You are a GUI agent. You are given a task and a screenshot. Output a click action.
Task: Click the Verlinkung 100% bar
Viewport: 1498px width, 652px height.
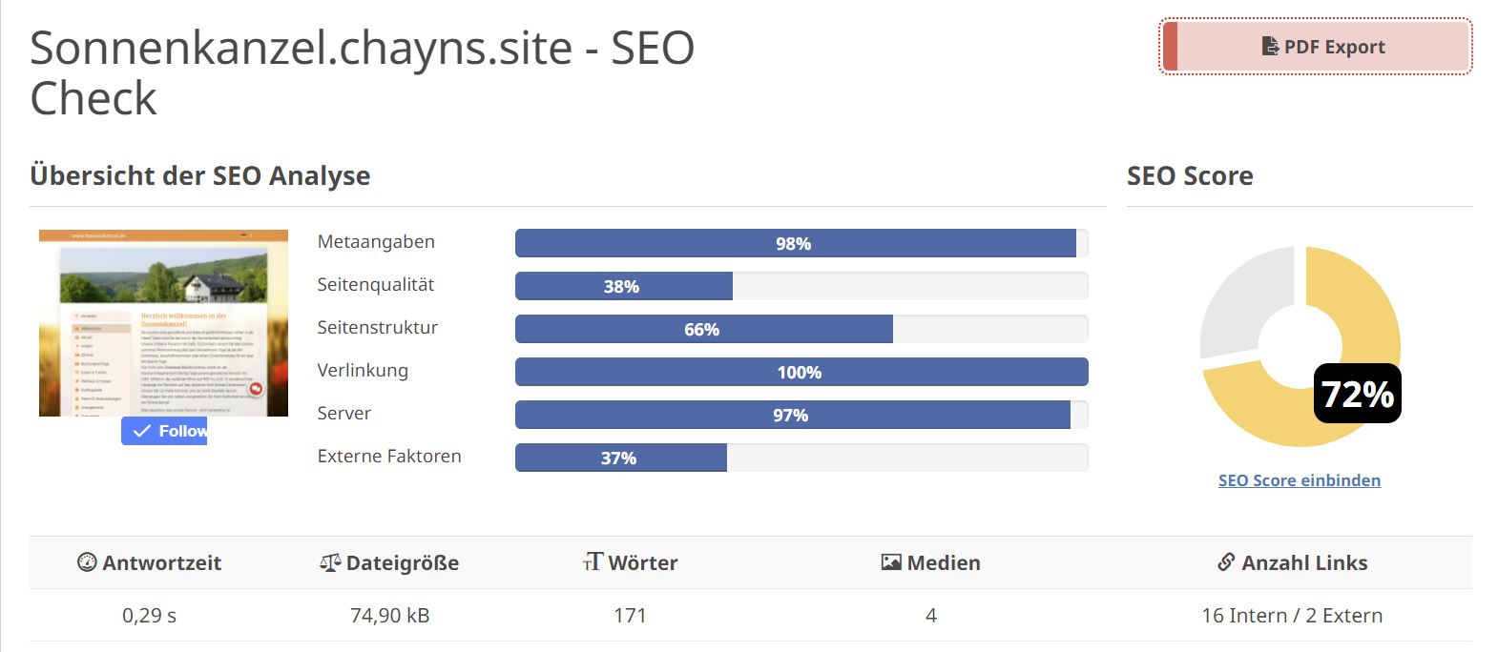(801, 372)
